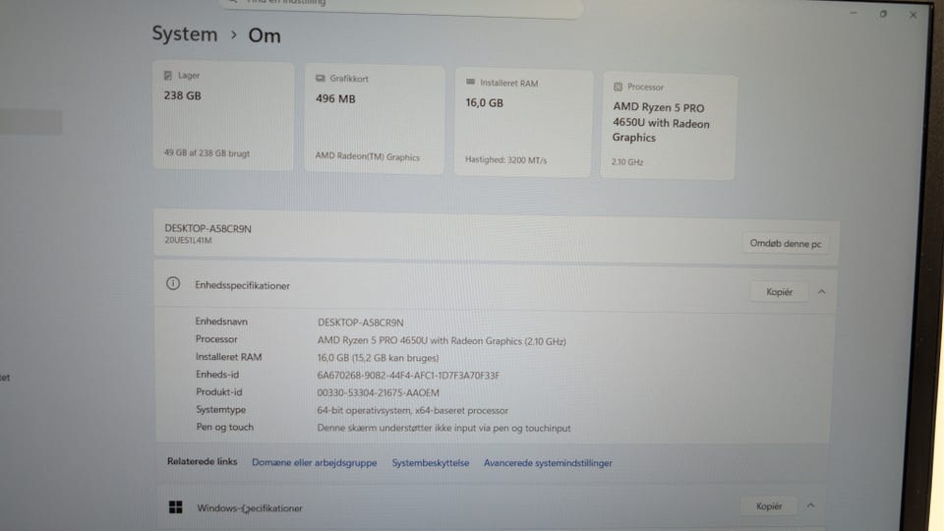
Task: Click Produkt-id value 00330-53304-21675-AAOEM
Action: (x=378, y=392)
